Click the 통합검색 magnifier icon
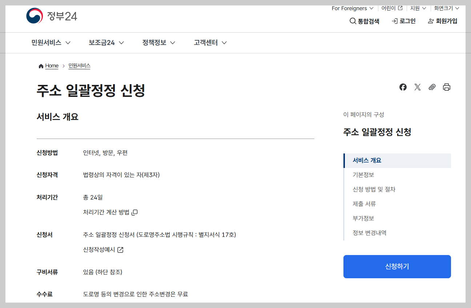The image size is (471, 308). pyautogui.click(x=353, y=21)
